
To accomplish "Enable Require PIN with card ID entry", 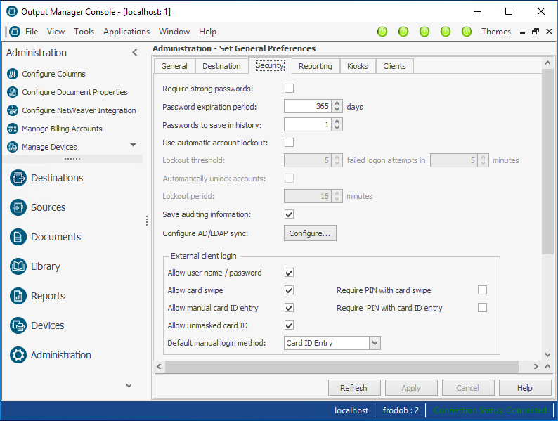I will coord(483,307).
